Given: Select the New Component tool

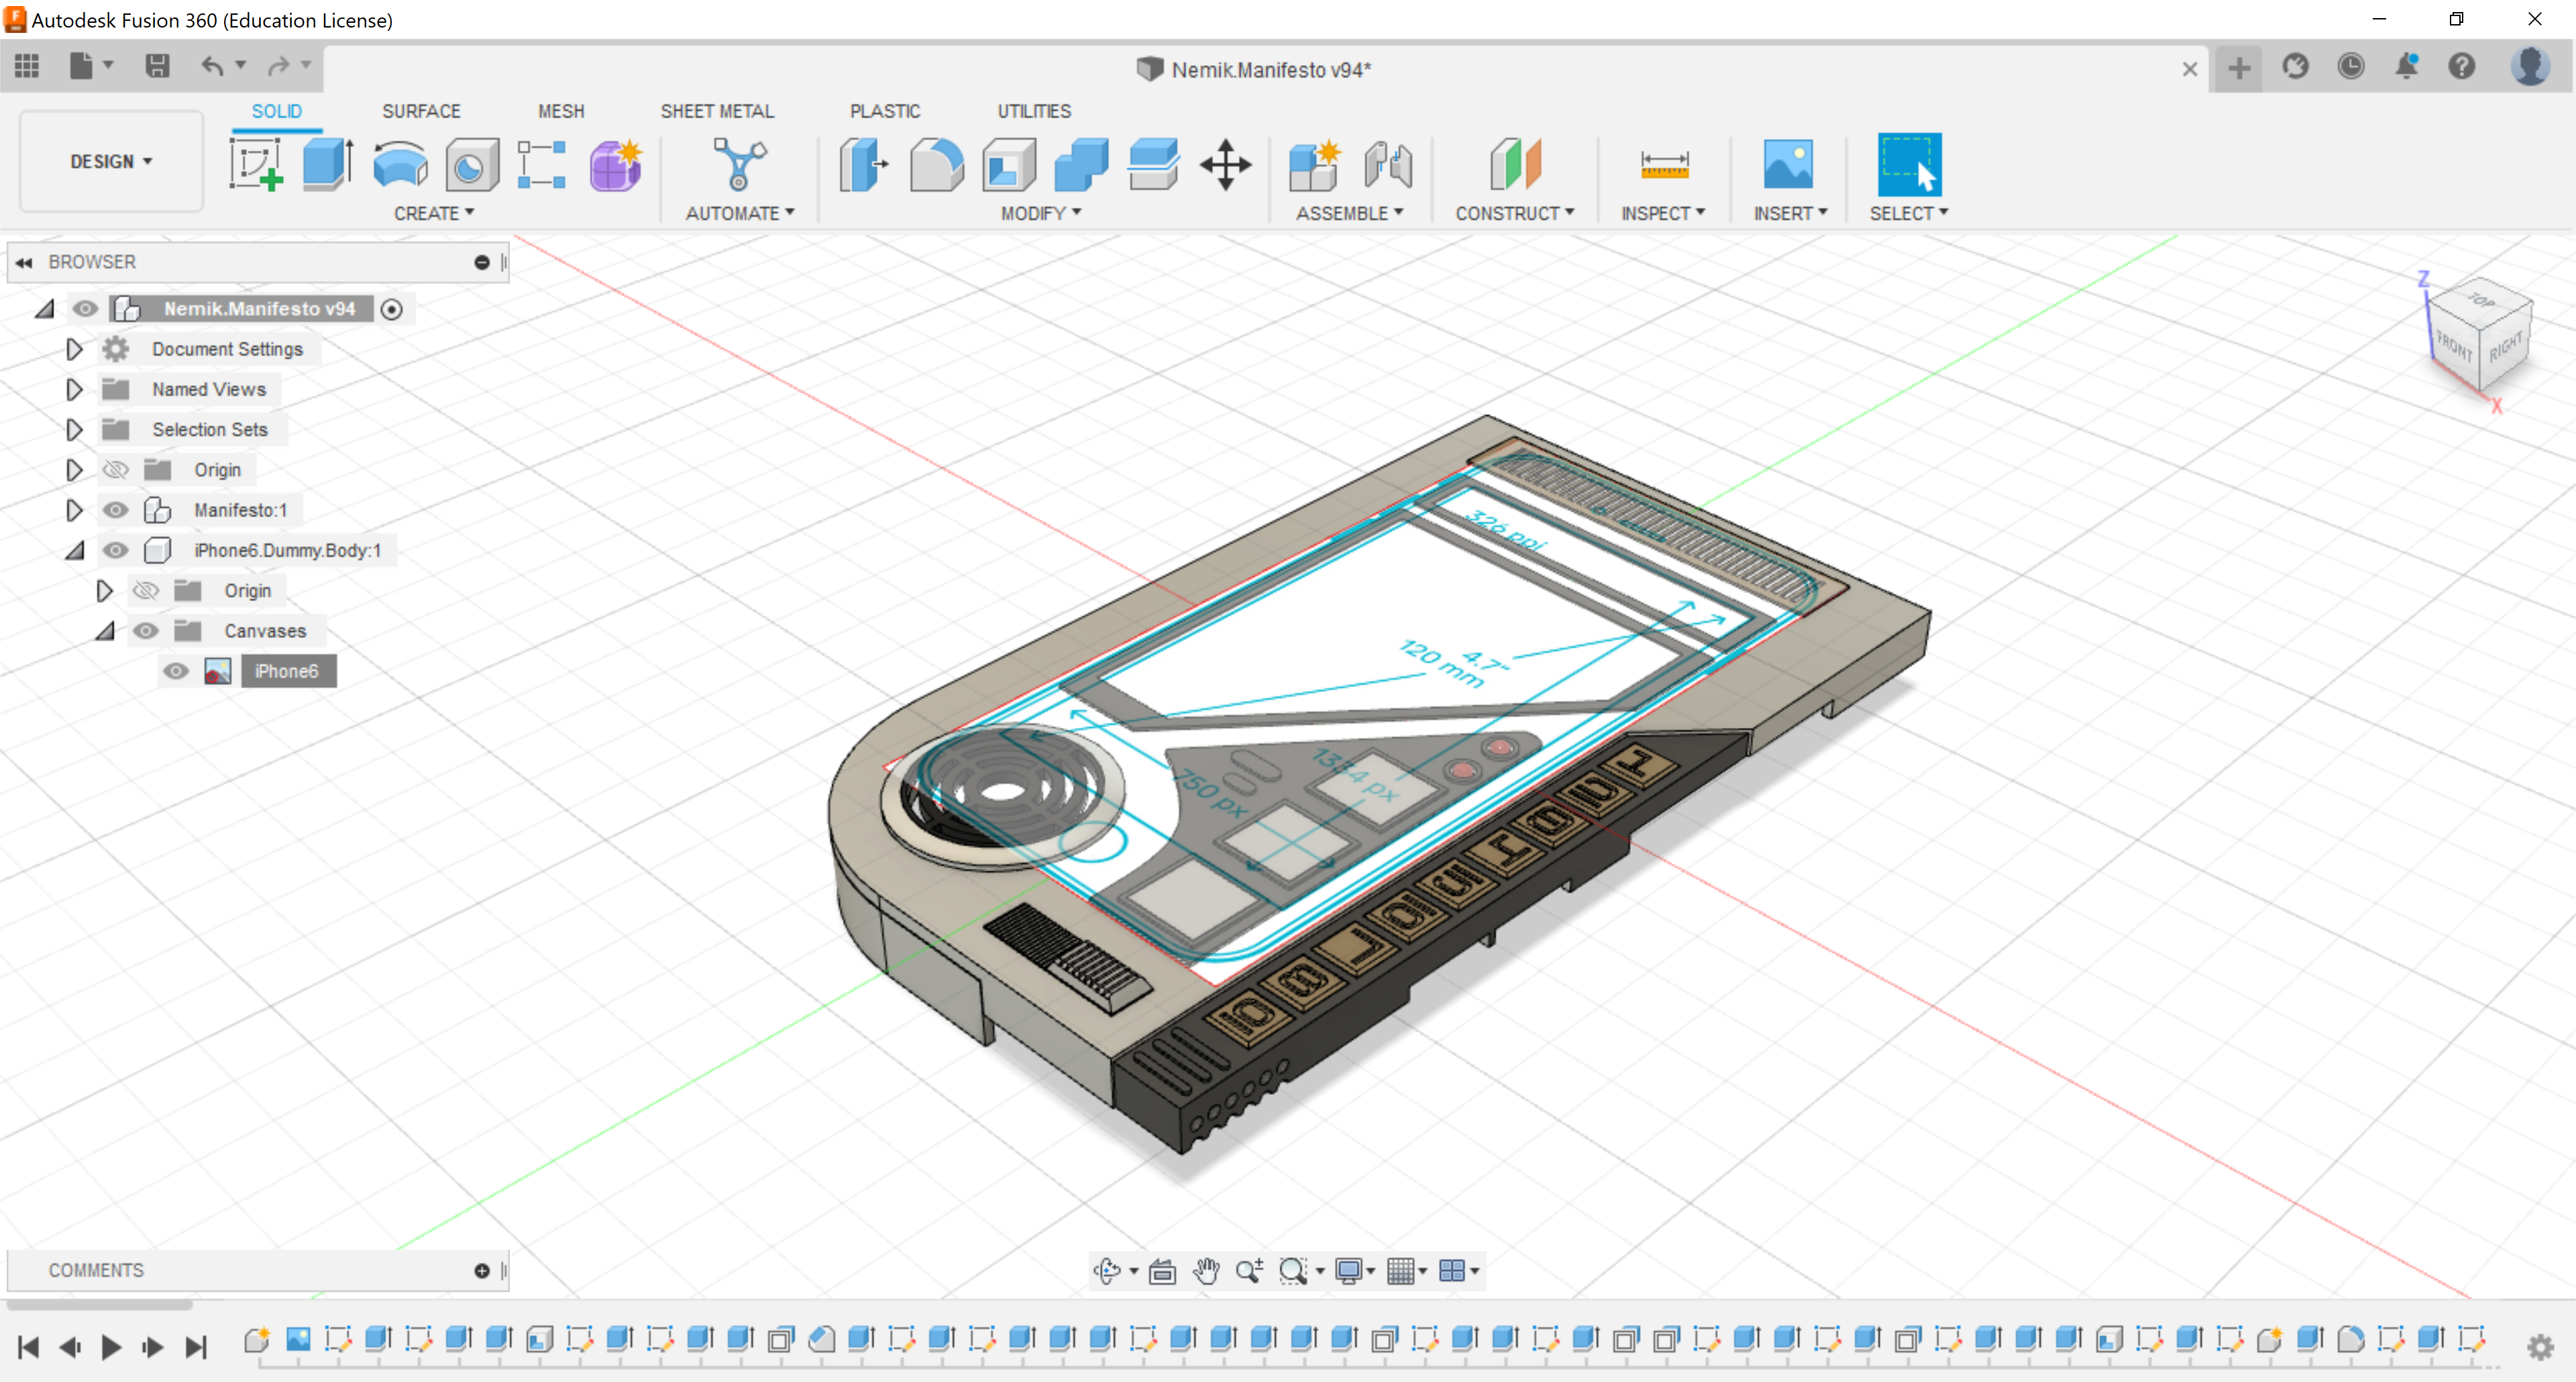Looking at the screenshot, I should pos(1314,165).
